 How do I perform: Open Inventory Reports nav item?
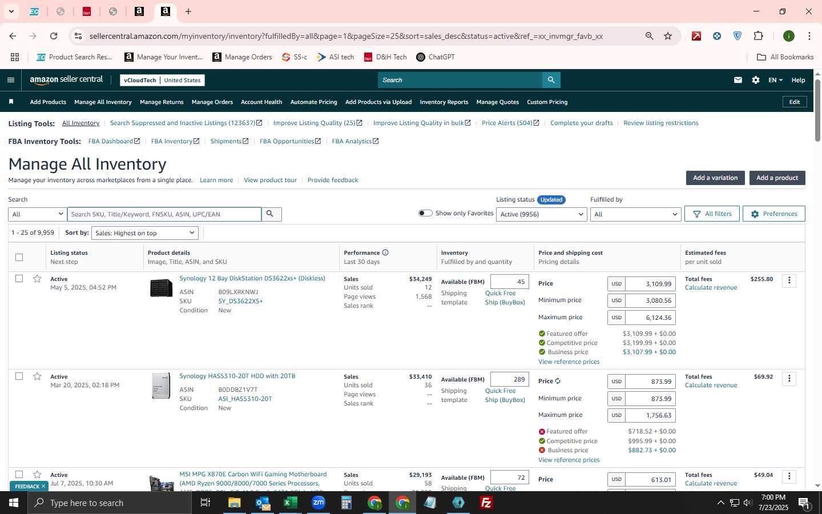444,102
